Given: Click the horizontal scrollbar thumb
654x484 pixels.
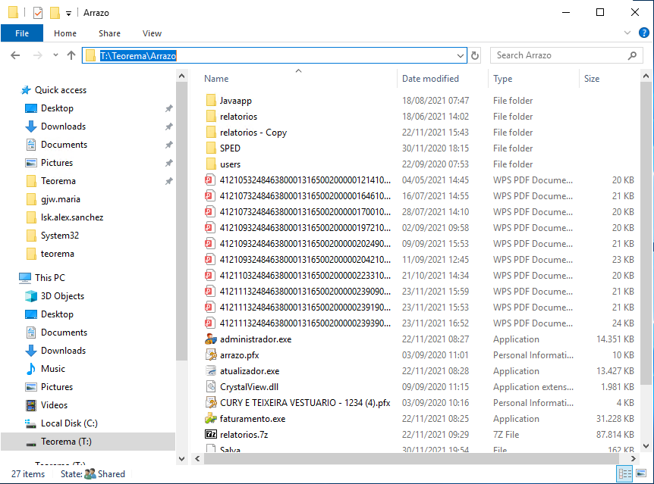Looking at the screenshot, I should coord(410,458).
